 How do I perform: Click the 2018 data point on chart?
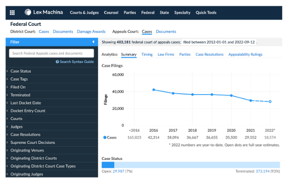pyautogui.click(x=192, y=95)
